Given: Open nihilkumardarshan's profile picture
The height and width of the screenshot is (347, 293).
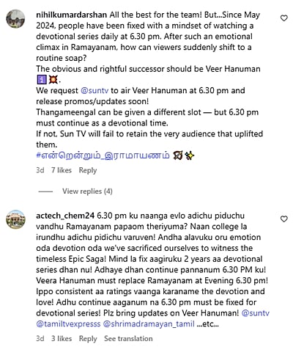Looking at the screenshot, I should point(15,19).
